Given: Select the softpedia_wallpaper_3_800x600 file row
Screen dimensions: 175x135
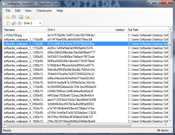Looking at the screenshot, I should coord(85,104).
